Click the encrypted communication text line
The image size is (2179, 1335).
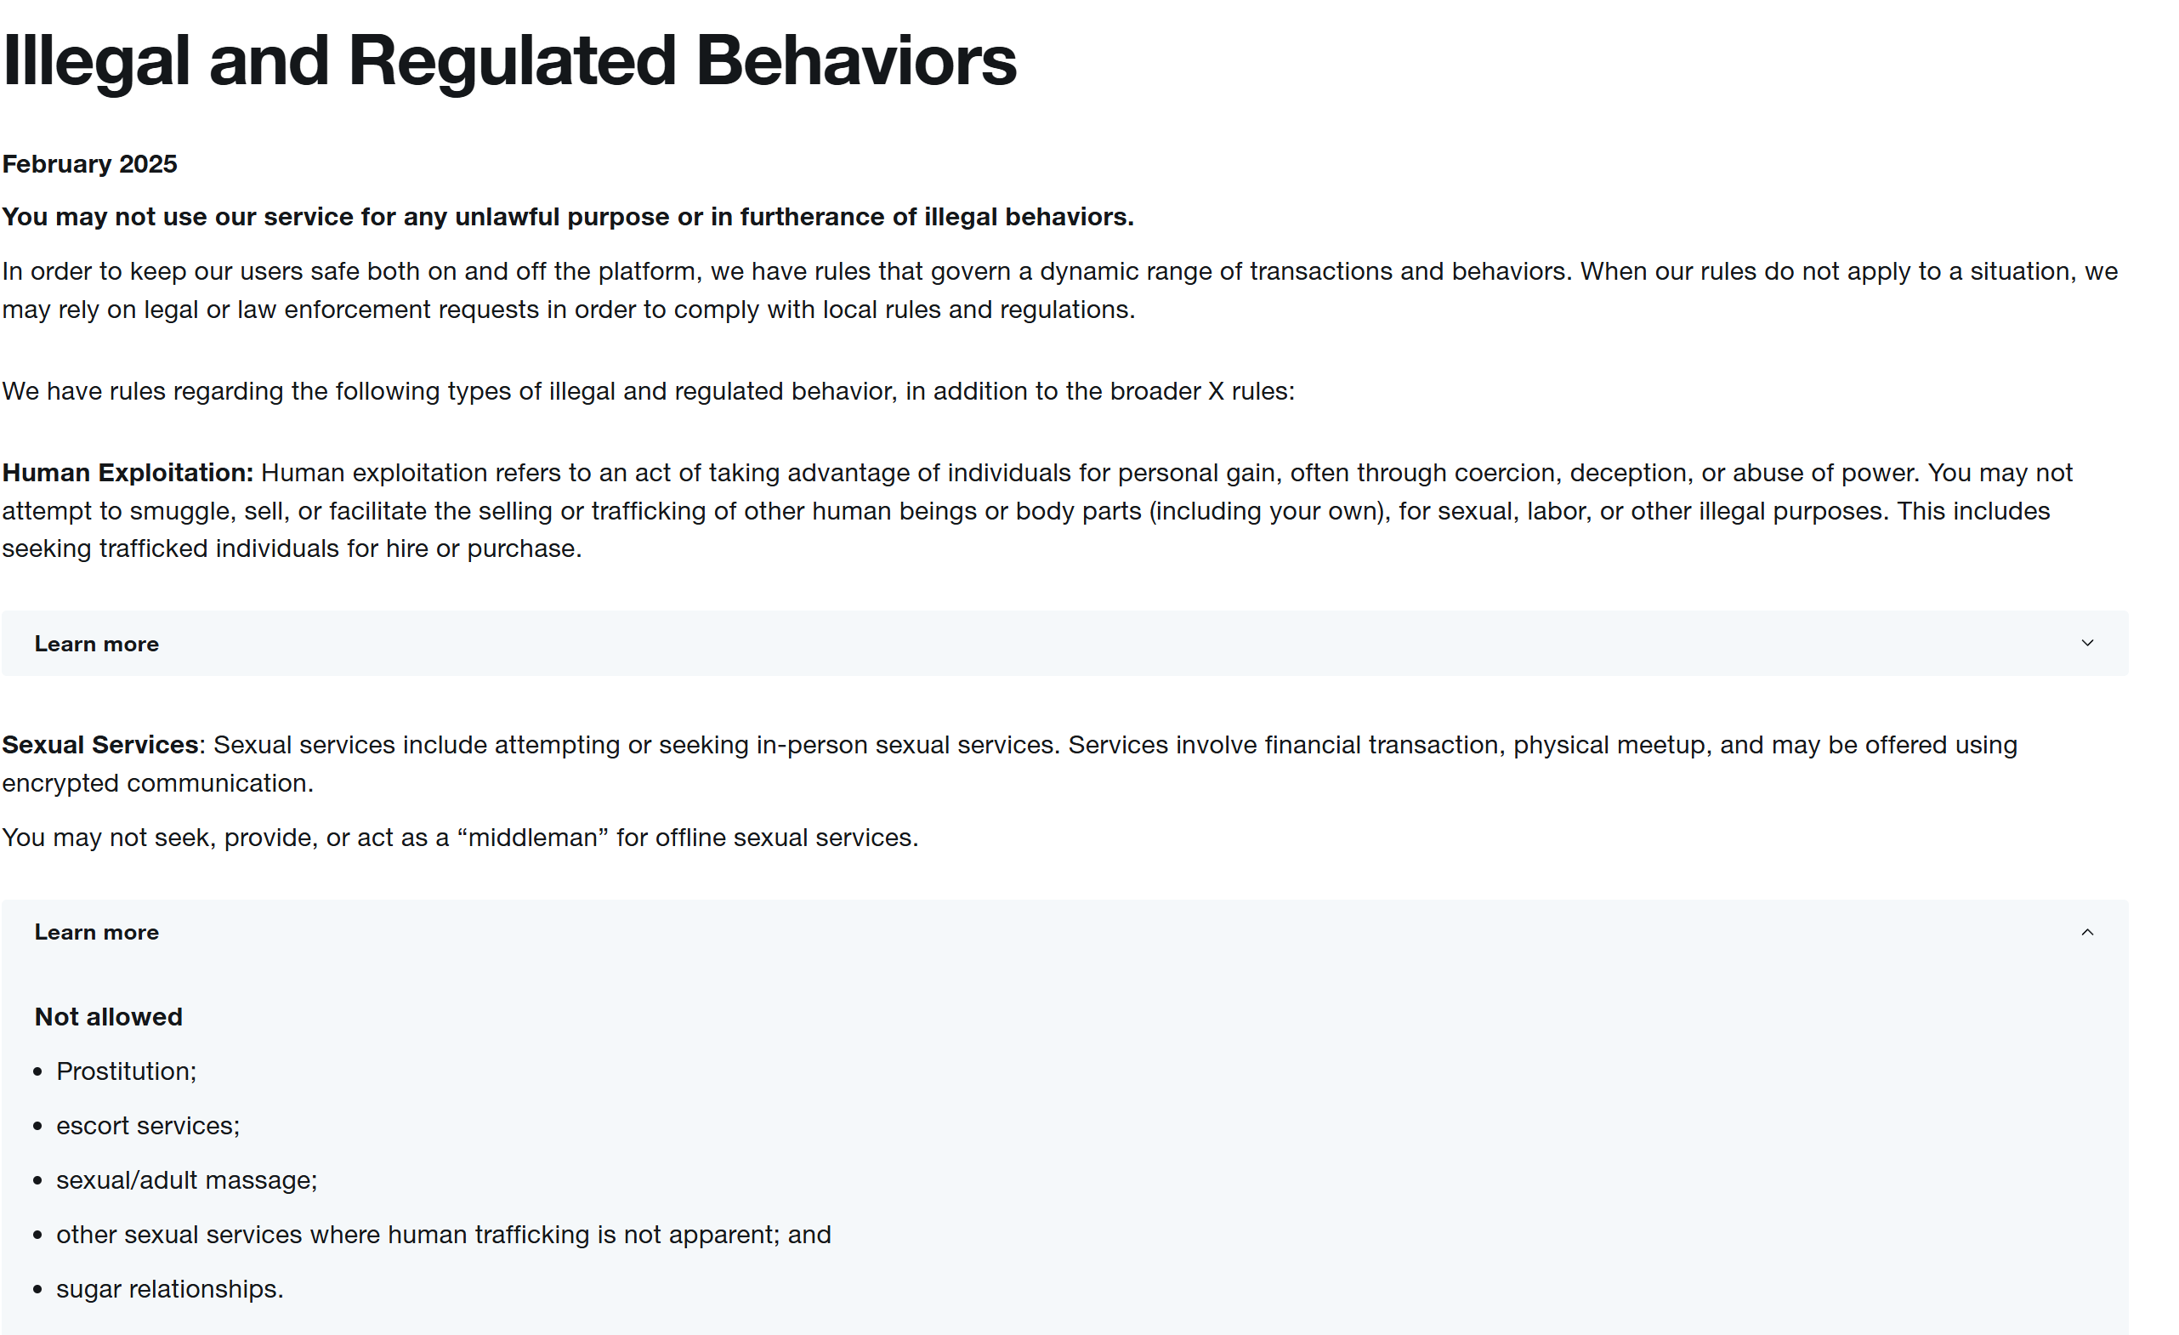pos(157,783)
